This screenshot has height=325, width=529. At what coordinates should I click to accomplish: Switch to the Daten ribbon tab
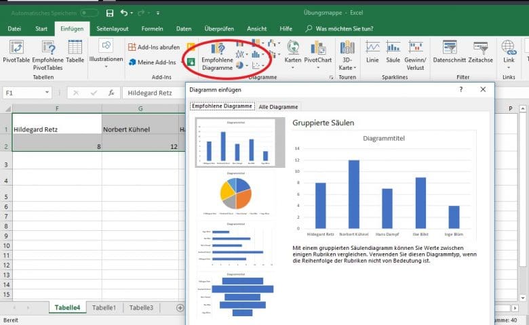184,28
